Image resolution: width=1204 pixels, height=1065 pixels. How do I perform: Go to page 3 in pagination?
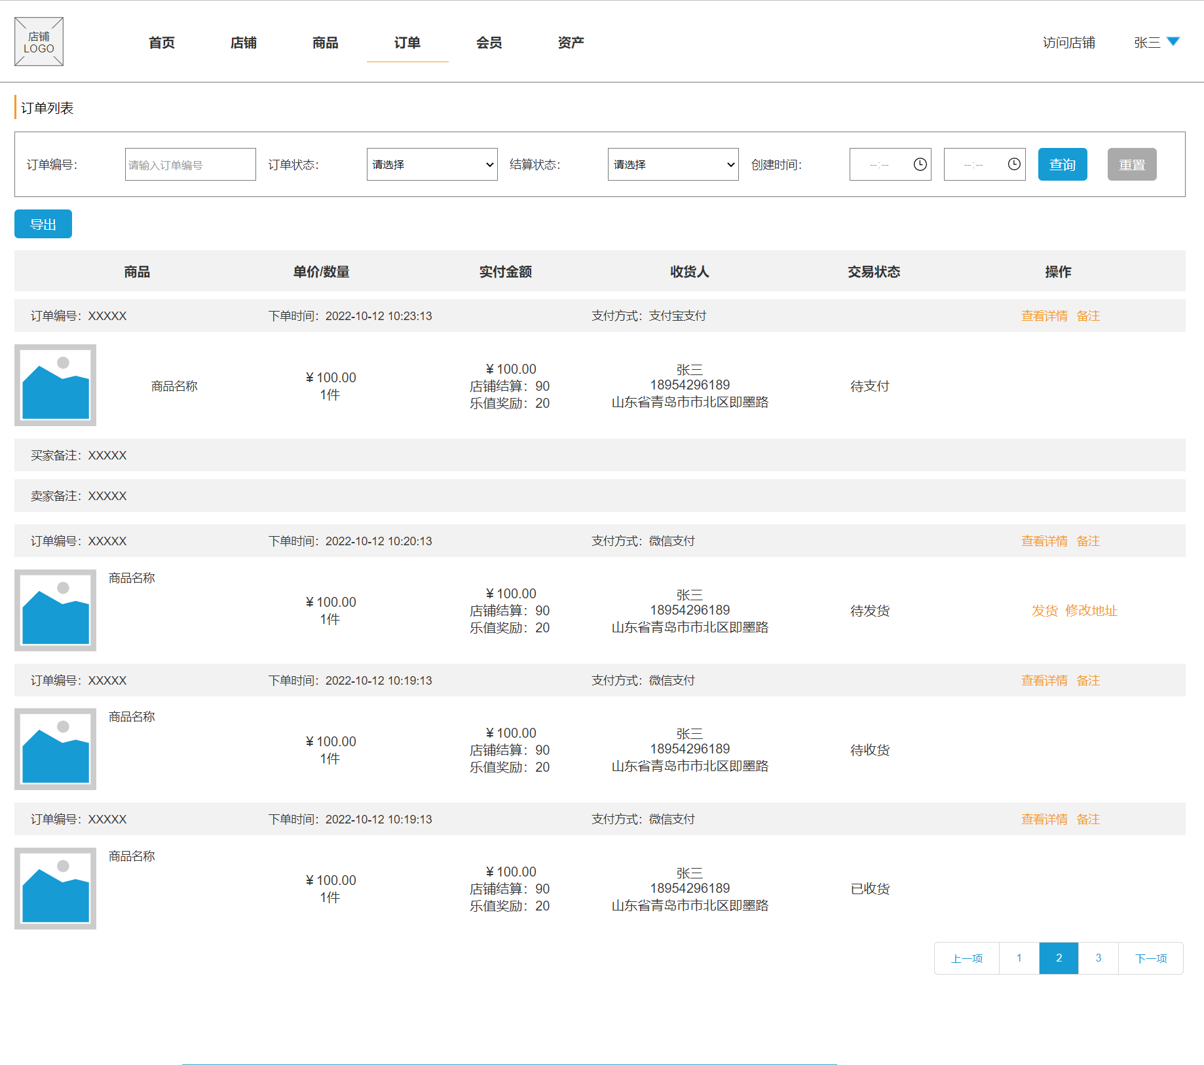[1099, 958]
